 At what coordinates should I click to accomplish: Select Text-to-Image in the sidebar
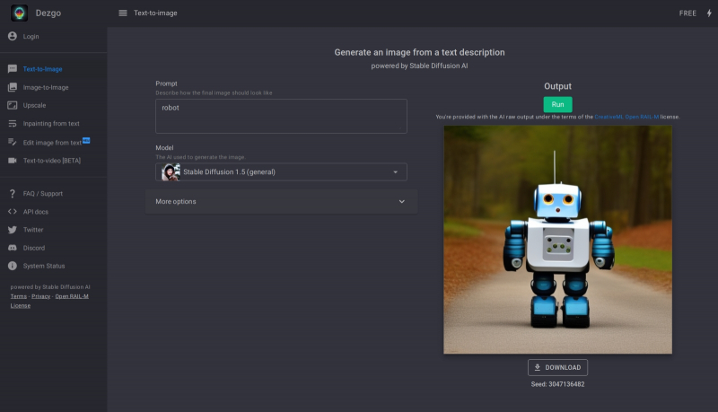tap(42, 69)
